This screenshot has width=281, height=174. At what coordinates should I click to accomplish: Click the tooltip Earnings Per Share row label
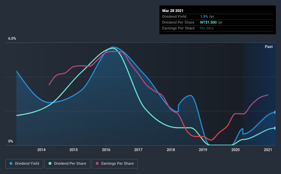[x=178, y=28]
